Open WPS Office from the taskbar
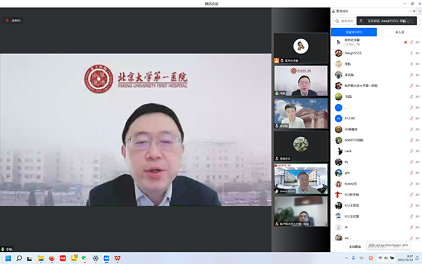The image size is (422, 264). pos(117,258)
